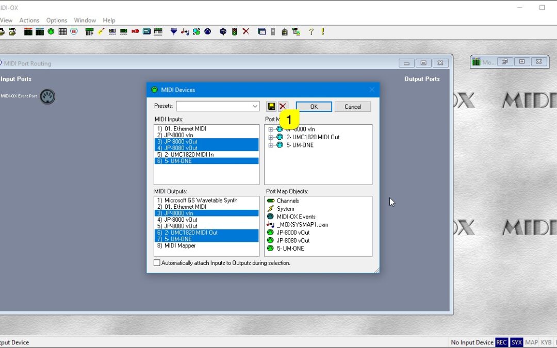
Task: Toggle the REC indicator in the status bar
Action: click(x=501, y=342)
